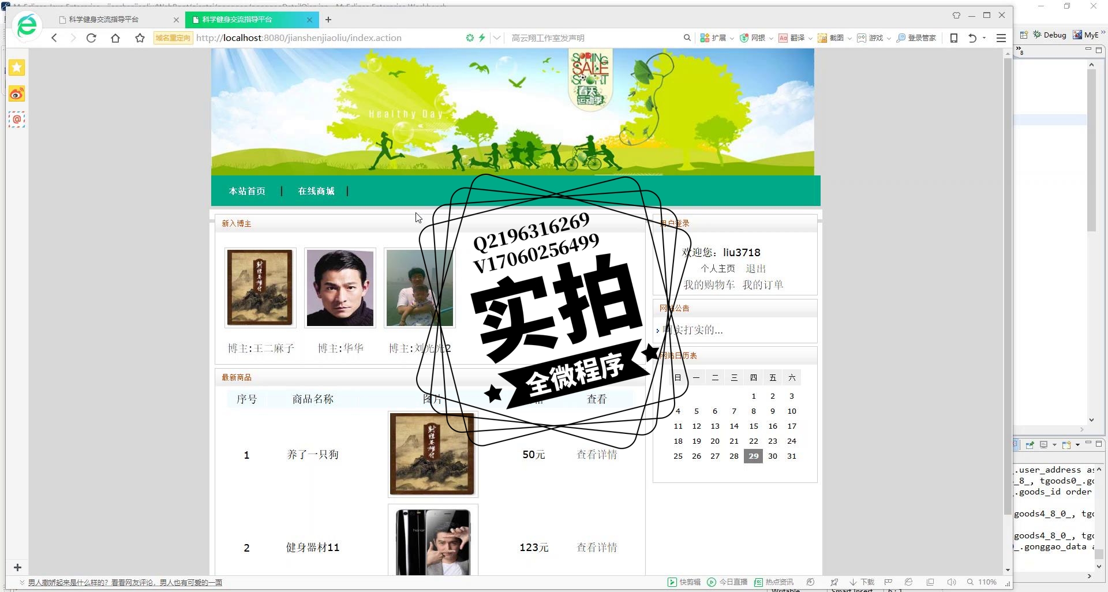Click the 截图 screenshot tool
The height and width of the screenshot is (592, 1108).
click(x=831, y=38)
